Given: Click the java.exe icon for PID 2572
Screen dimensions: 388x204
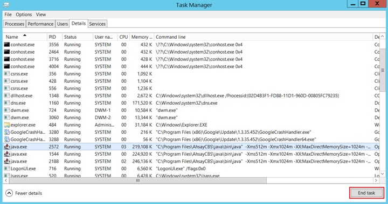Looking at the screenshot, I should click(6, 147).
